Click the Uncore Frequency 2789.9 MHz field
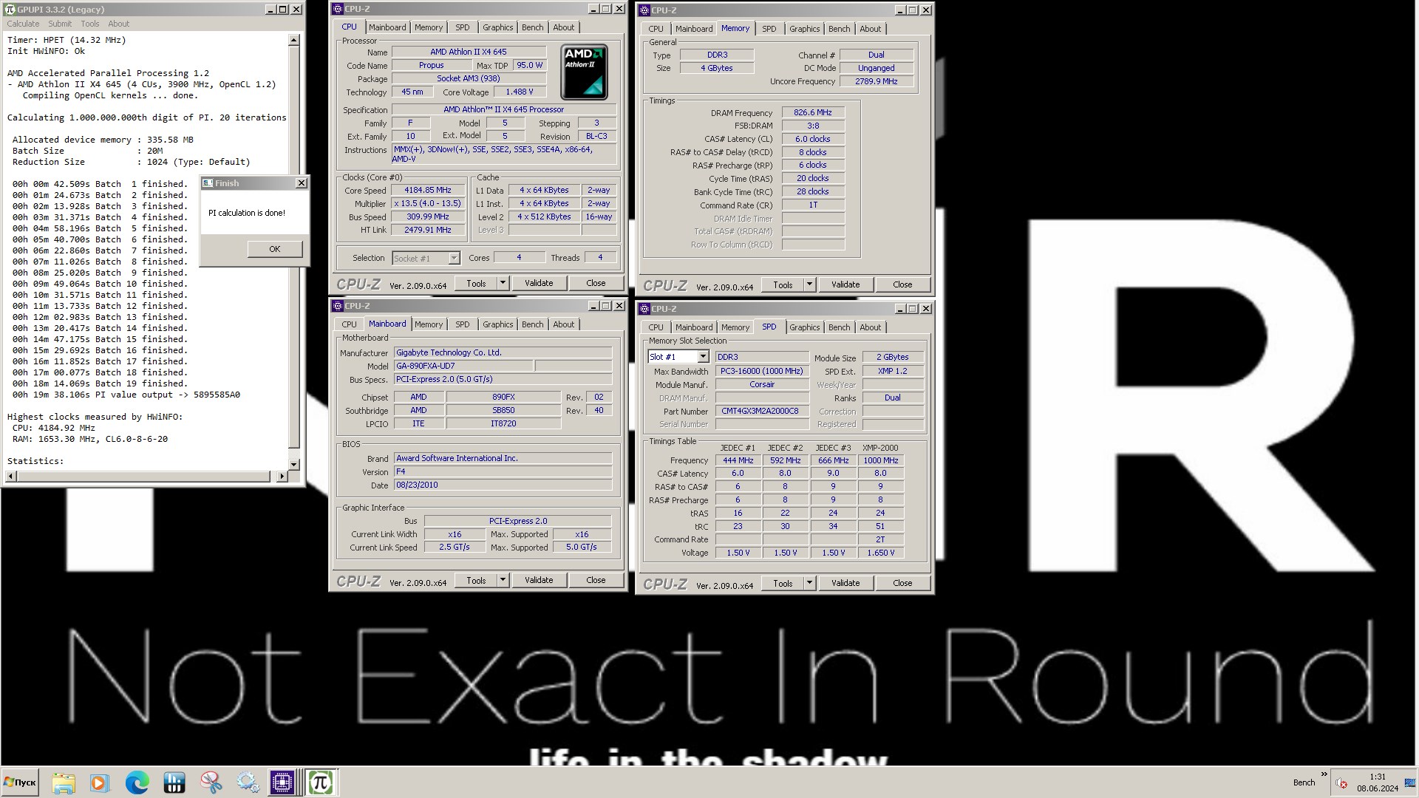Screen dimensions: 1419x798 (x=877, y=81)
